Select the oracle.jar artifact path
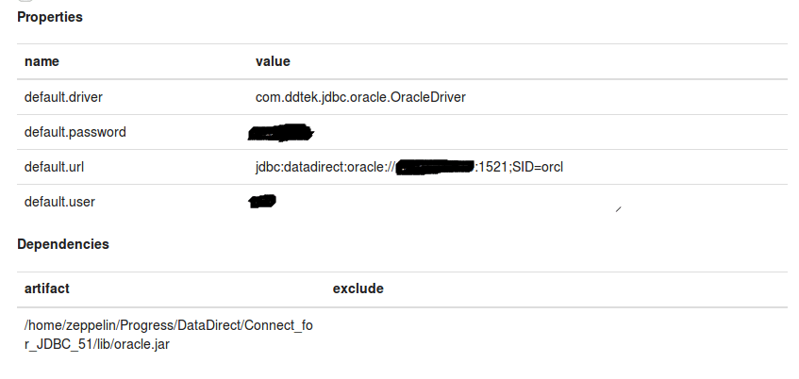The height and width of the screenshot is (379, 799). (168, 335)
